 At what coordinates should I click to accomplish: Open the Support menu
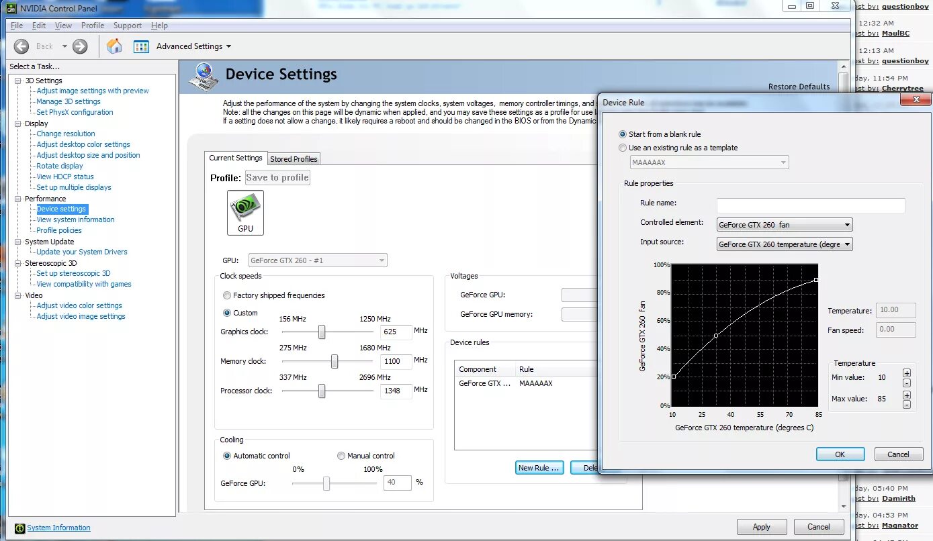(x=128, y=26)
